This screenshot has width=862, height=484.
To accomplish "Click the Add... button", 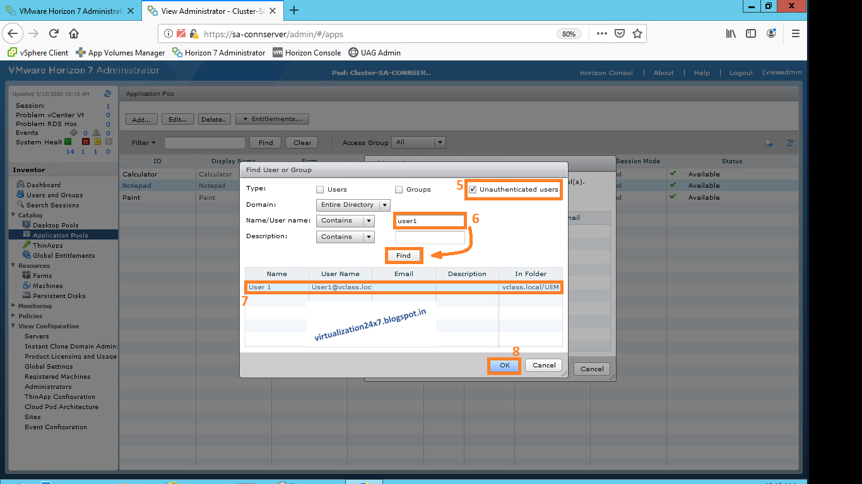I will (141, 118).
